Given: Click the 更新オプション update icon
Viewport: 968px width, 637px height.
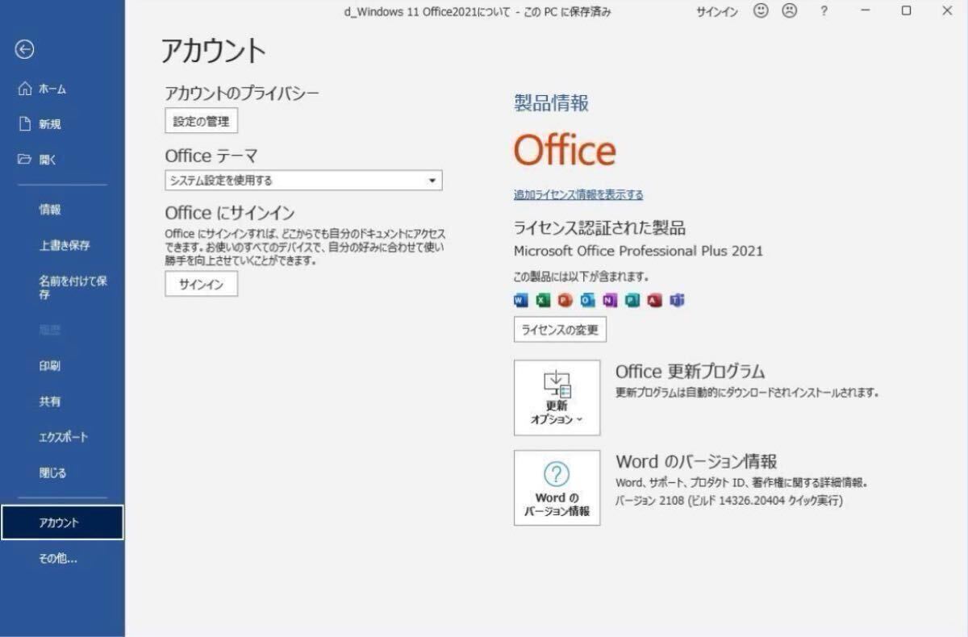Looking at the screenshot, I should pos(557,384).
